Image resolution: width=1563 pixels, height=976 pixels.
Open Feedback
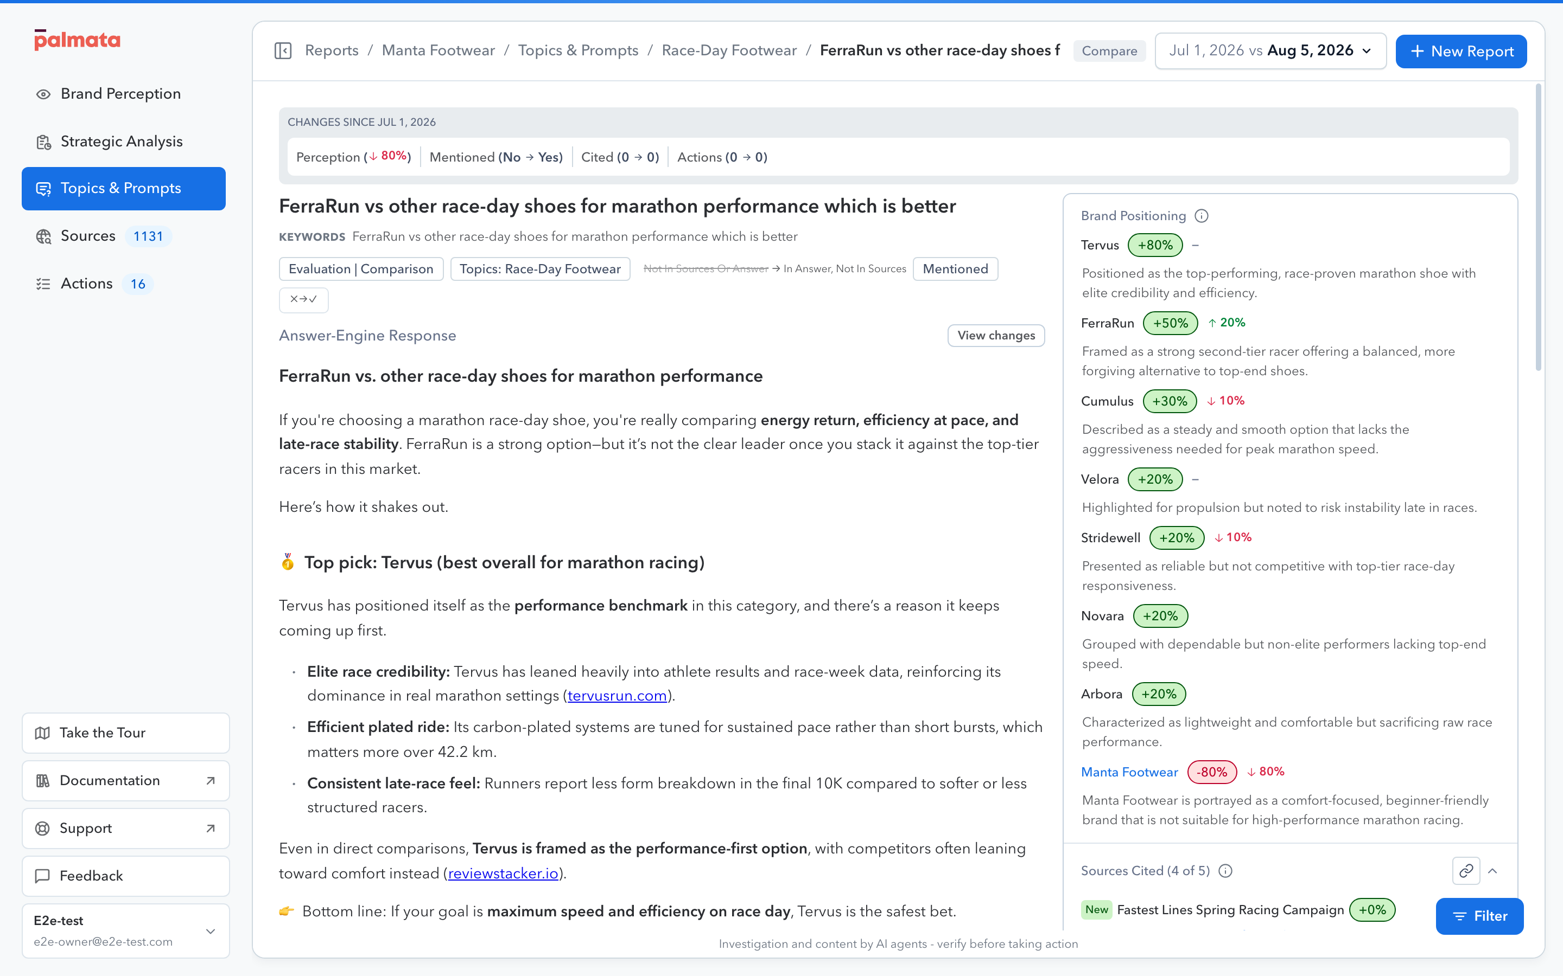[x=125, y=876]
